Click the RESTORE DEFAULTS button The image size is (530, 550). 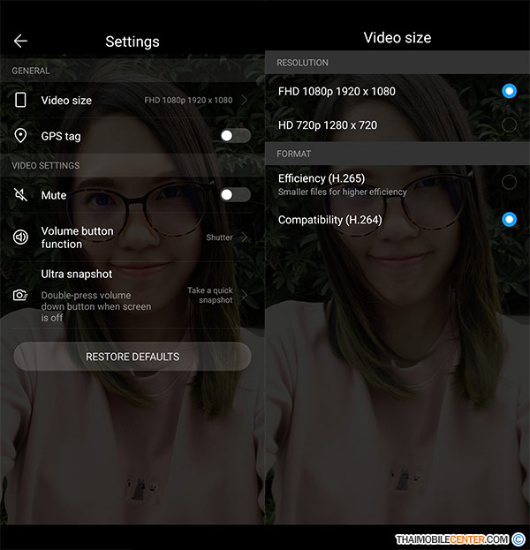pos(132,357)
